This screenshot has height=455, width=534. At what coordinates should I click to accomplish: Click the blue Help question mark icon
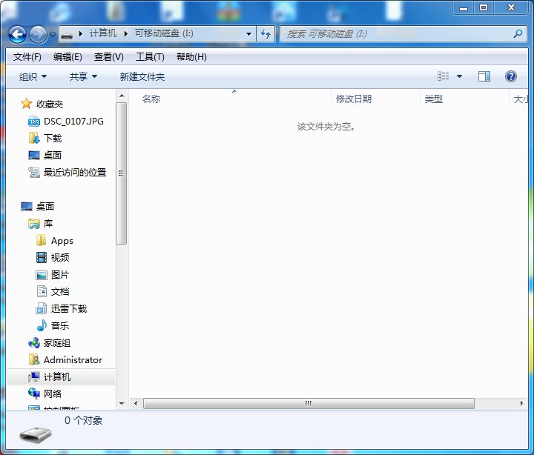(x=510, y=76)
